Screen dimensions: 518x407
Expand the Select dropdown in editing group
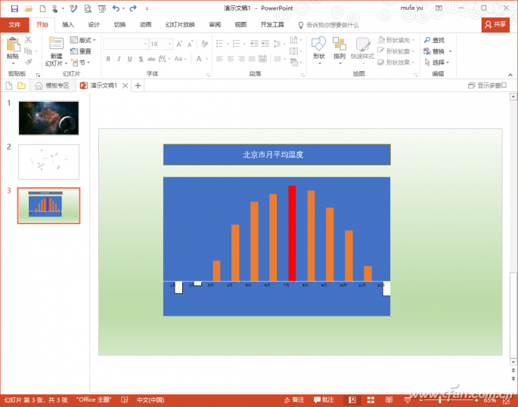coord(437,63)
